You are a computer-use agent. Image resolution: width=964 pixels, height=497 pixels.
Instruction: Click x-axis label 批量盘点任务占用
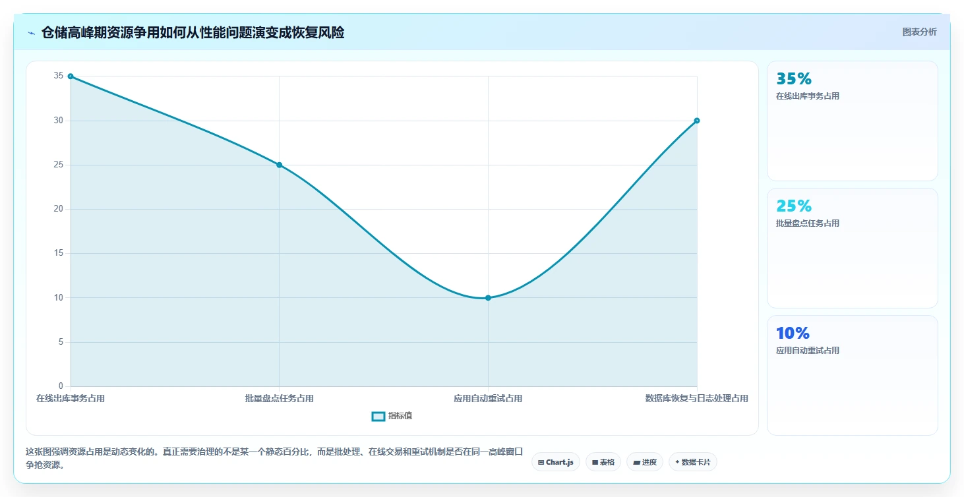pos(279,398)
